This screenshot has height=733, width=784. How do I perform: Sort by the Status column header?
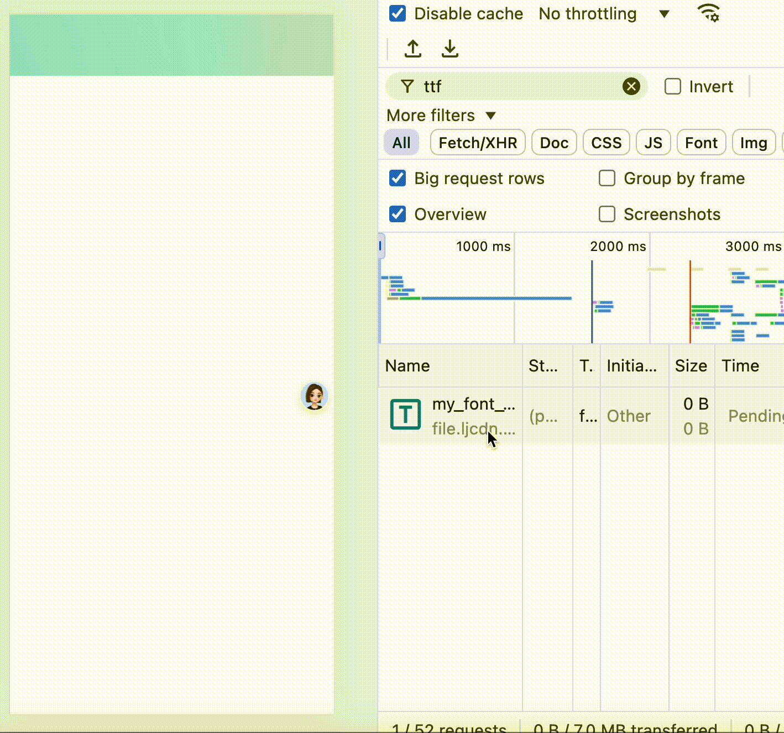547,365
